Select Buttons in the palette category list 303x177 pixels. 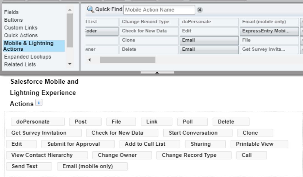tap(13, 20)
